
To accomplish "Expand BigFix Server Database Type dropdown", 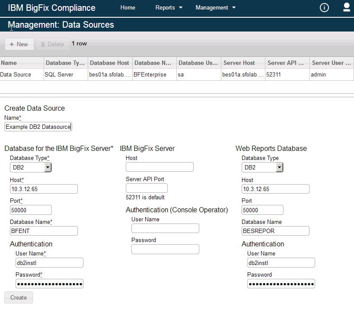I will click(x=31, y=168).
